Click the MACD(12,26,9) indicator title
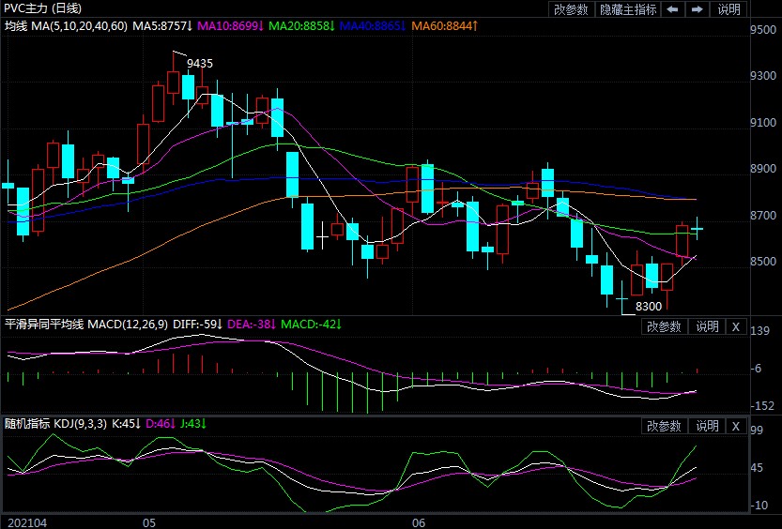Image resolution: width=782 pixels, height=529 pixels. pos(130,325)
